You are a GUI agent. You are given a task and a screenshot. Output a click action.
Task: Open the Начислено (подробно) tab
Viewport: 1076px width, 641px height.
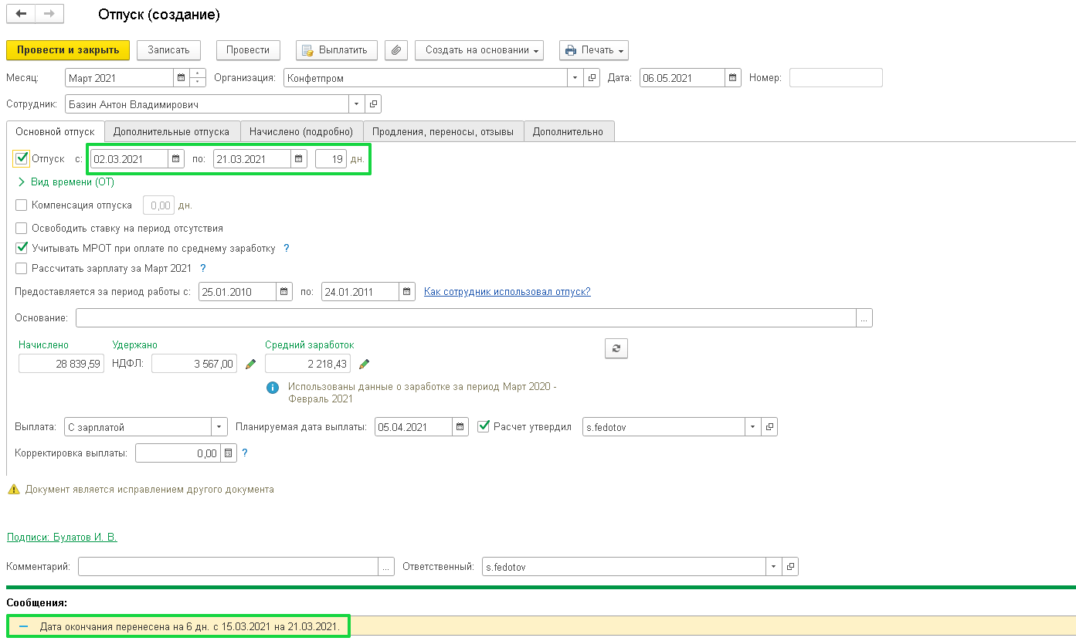pos(301,131)
